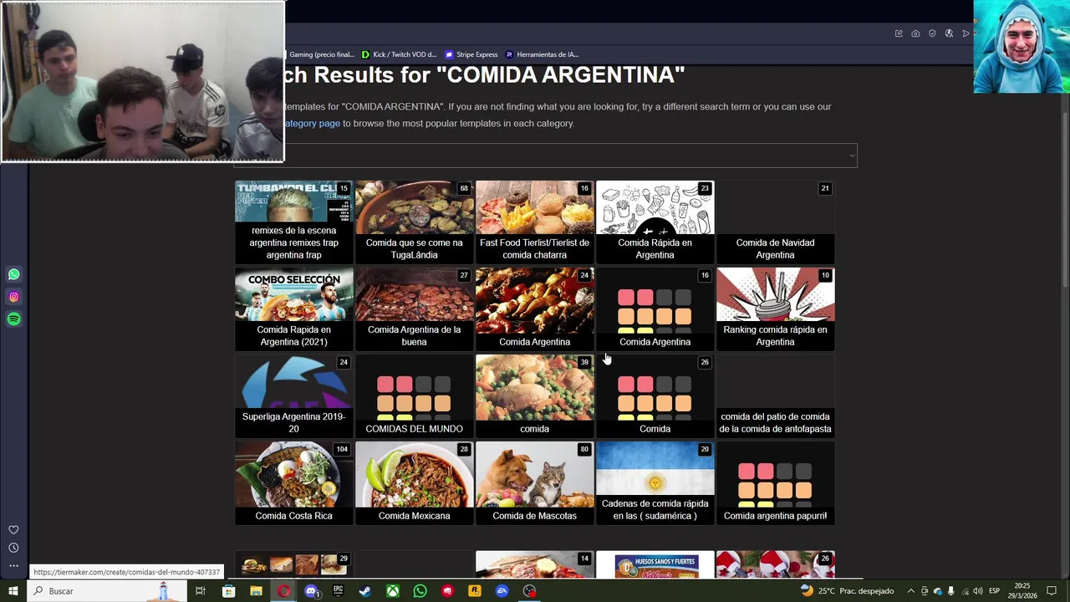Open Herramientas de IA bookmark
This screenshot has width=1070, height=602.
point(542,54)
